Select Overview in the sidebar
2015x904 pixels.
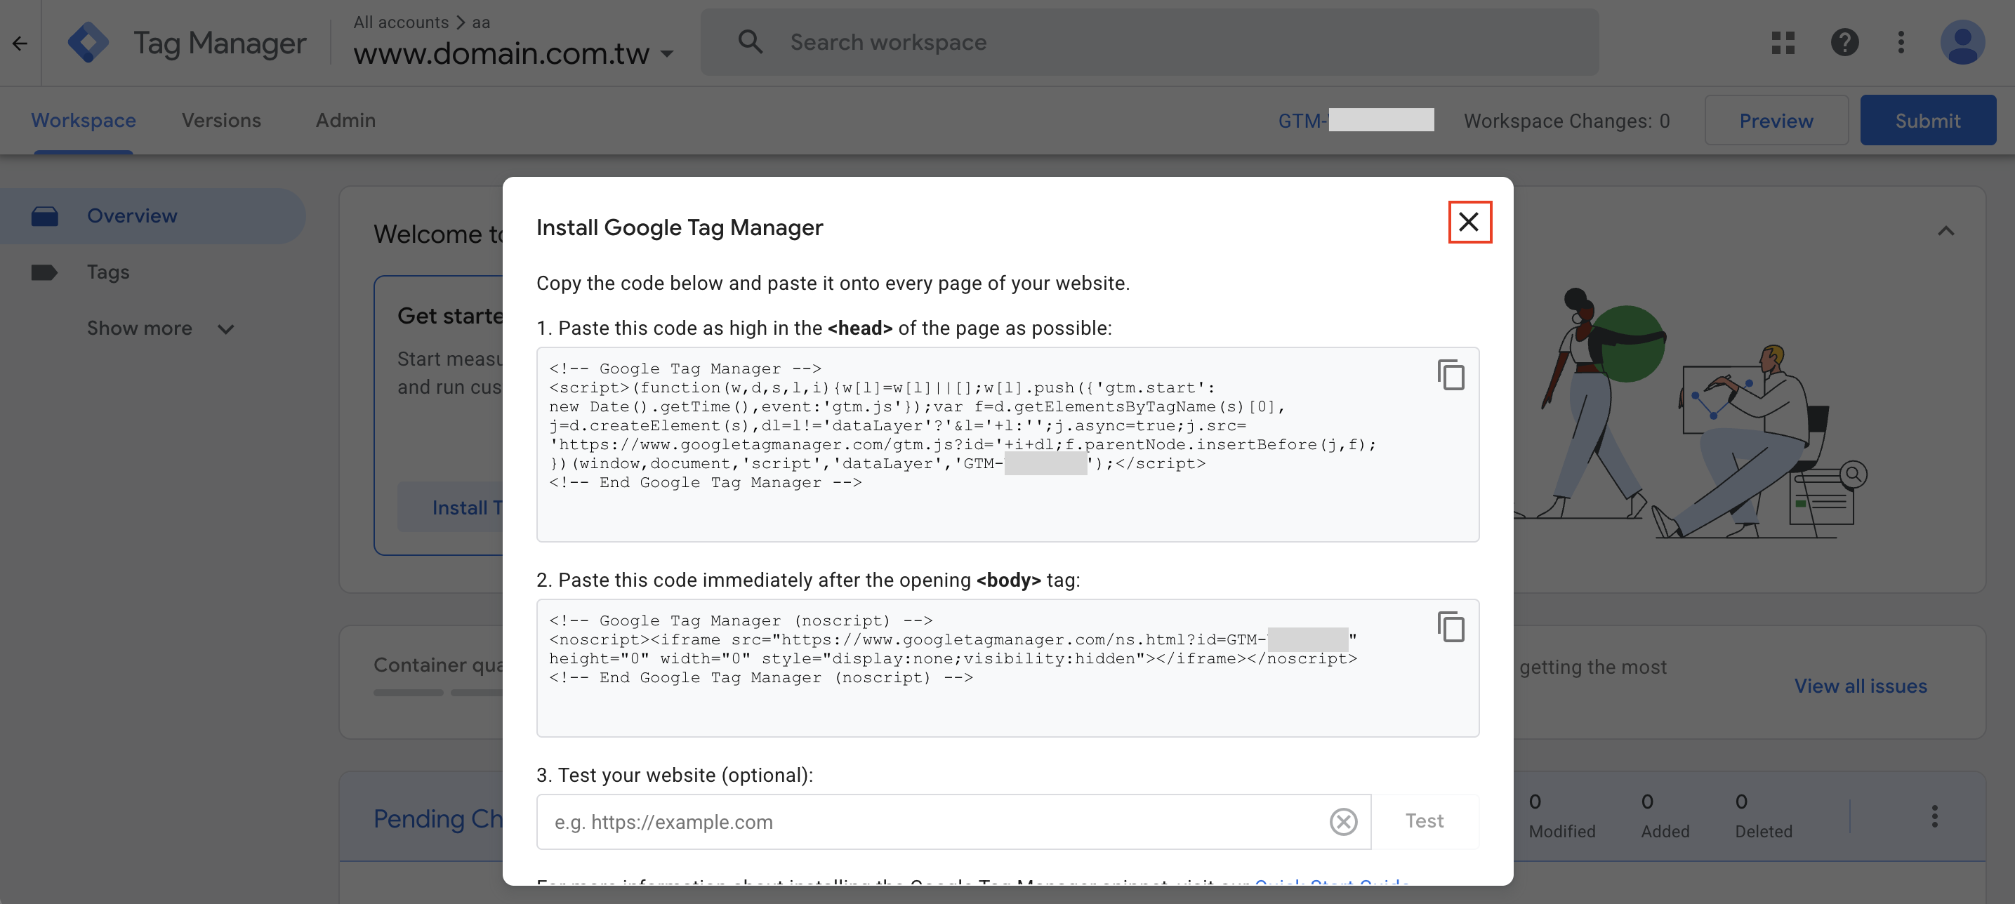tap(152, 216)
